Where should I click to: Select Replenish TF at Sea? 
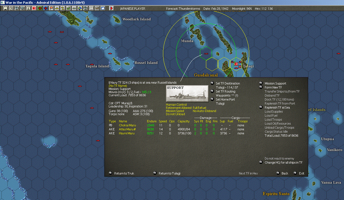(277, 107)
